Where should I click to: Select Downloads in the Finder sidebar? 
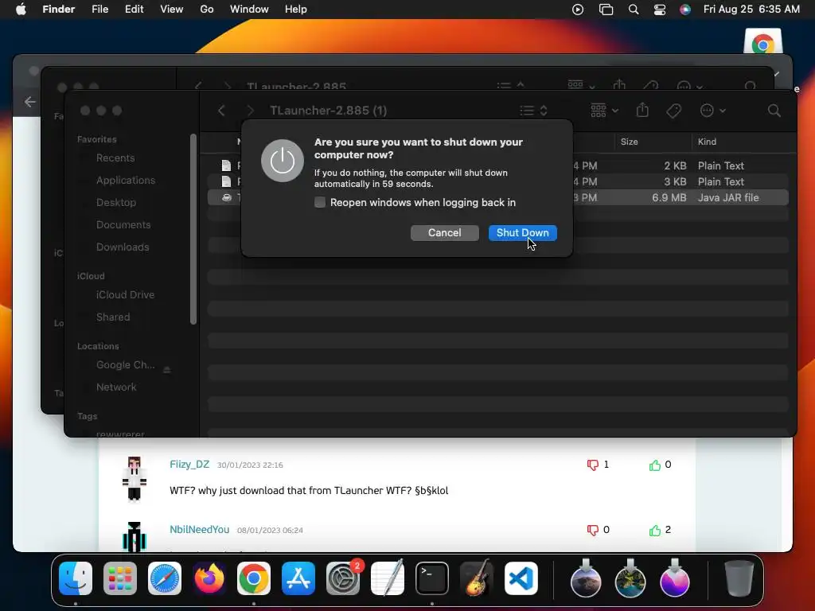coord(123,247)
